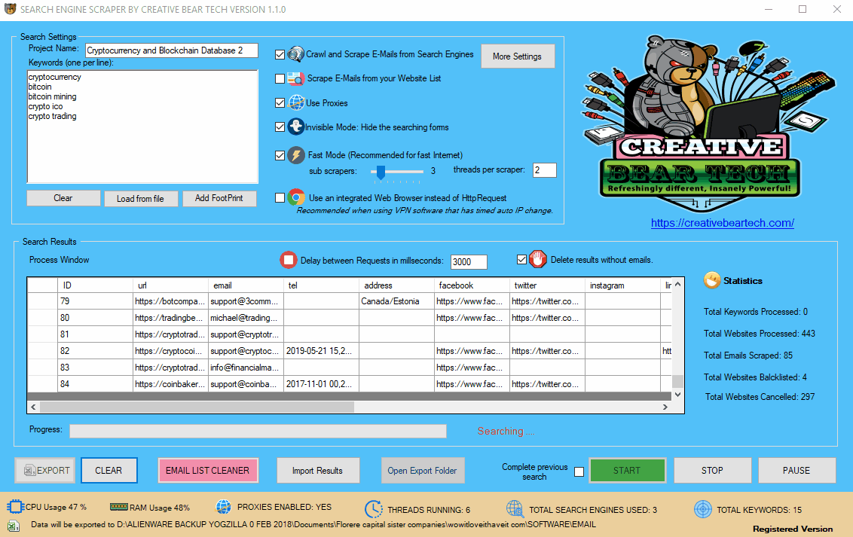
Task: Click the horizontal scrollbar of results table
Action: 197,407
